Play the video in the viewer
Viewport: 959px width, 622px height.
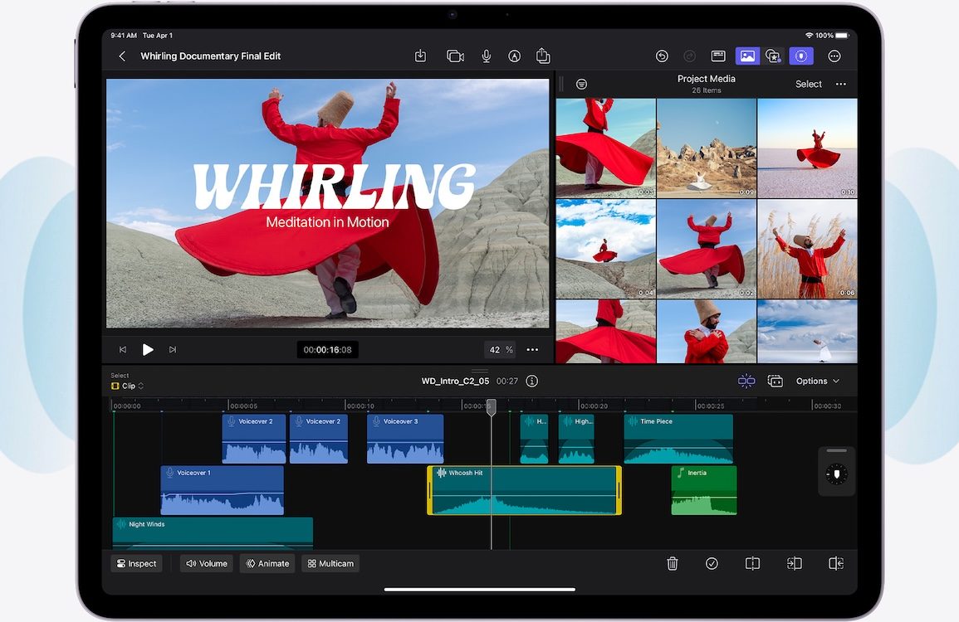pos(148,350)
